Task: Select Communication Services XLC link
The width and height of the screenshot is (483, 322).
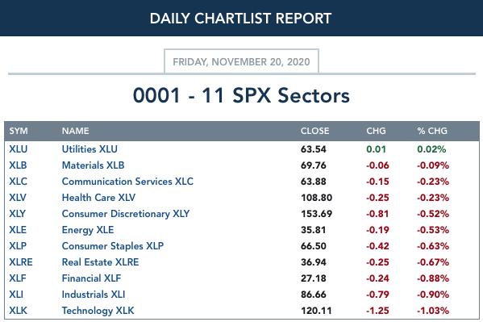Action: pyautogui.click(x=127, y=182)
